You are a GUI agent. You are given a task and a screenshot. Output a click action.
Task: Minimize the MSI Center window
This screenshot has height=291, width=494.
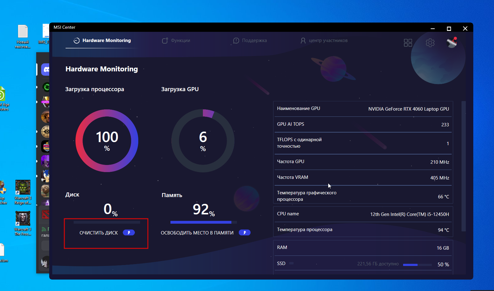(433, 28)
